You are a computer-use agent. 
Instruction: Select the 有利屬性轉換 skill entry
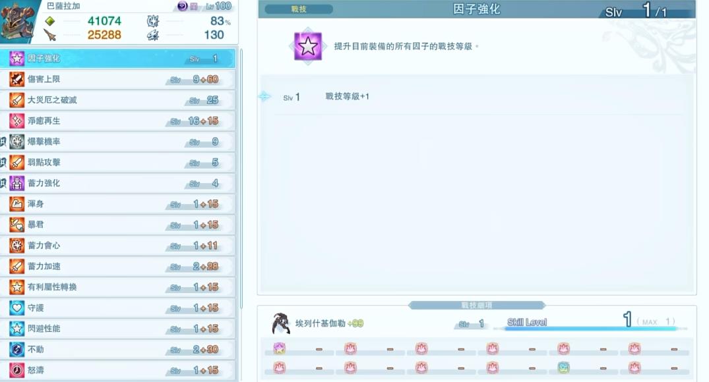(117, 286)
